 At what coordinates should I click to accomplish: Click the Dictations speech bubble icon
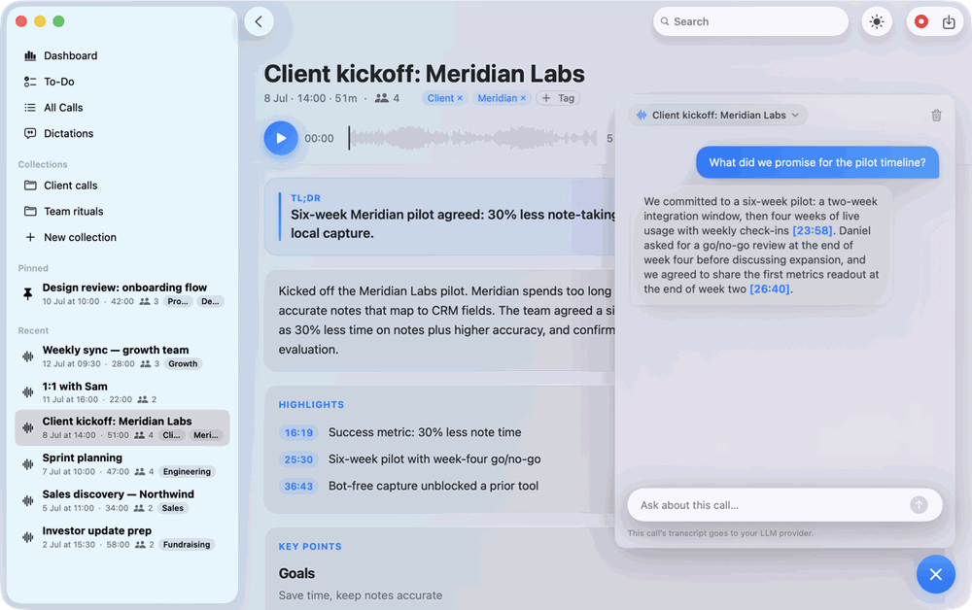[x=30, y=134]
